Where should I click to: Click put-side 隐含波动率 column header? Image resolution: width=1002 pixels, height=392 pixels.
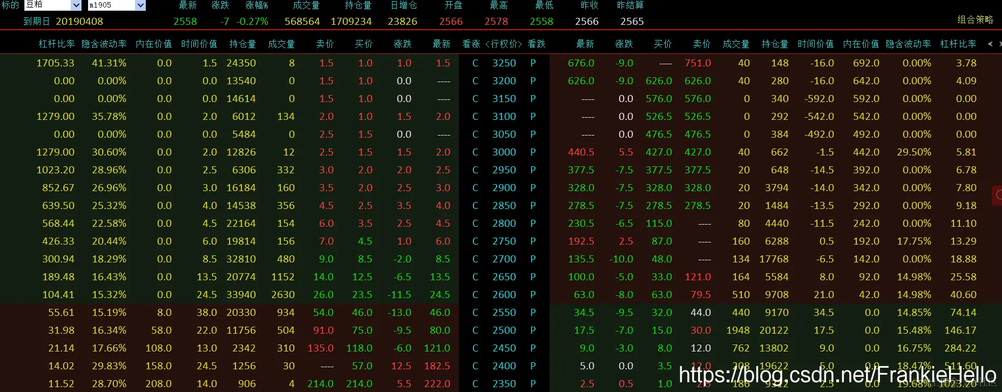tap(909, 44)
